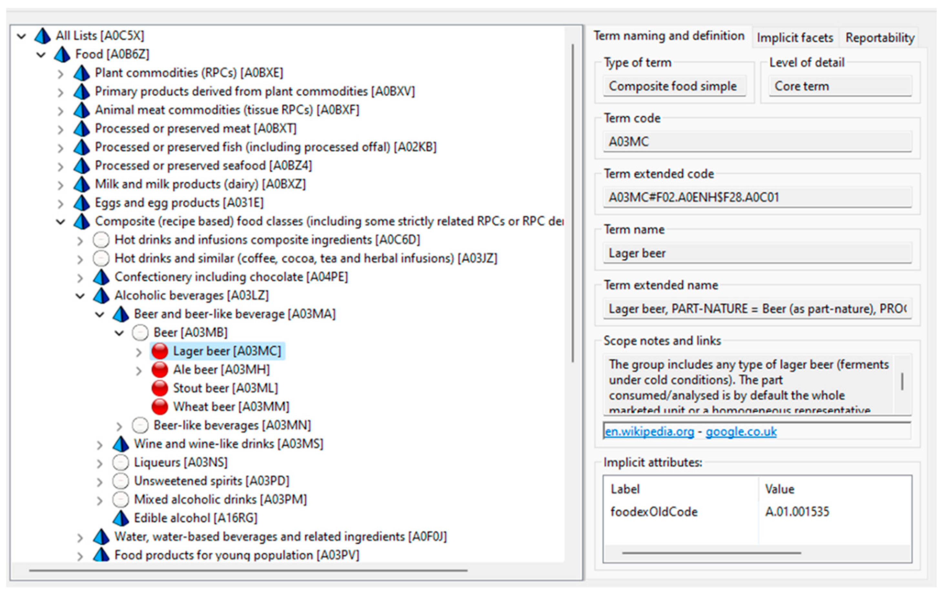Follow the google.co.uk link
The image size is (943, 596).
tap(741, 432)
